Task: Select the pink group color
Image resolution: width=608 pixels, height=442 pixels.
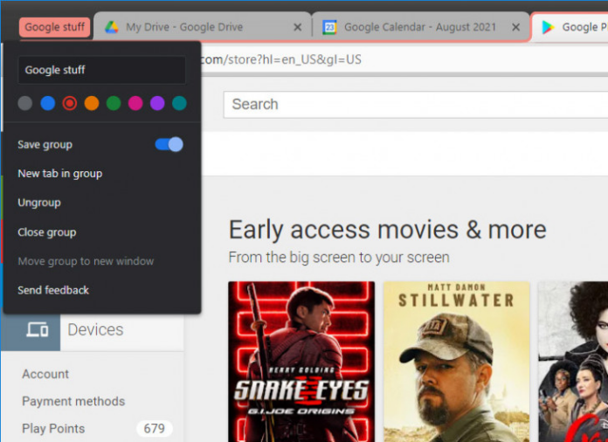Action: click(135, 103)
